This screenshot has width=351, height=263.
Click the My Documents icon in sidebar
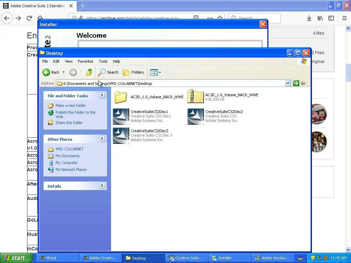click(51, 156)
